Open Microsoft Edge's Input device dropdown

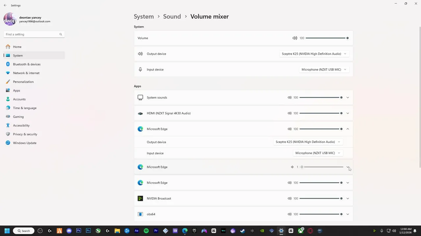click(x=318, y=153)
